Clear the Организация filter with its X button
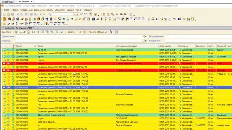232x130 pixels. [x=146, y=36]
